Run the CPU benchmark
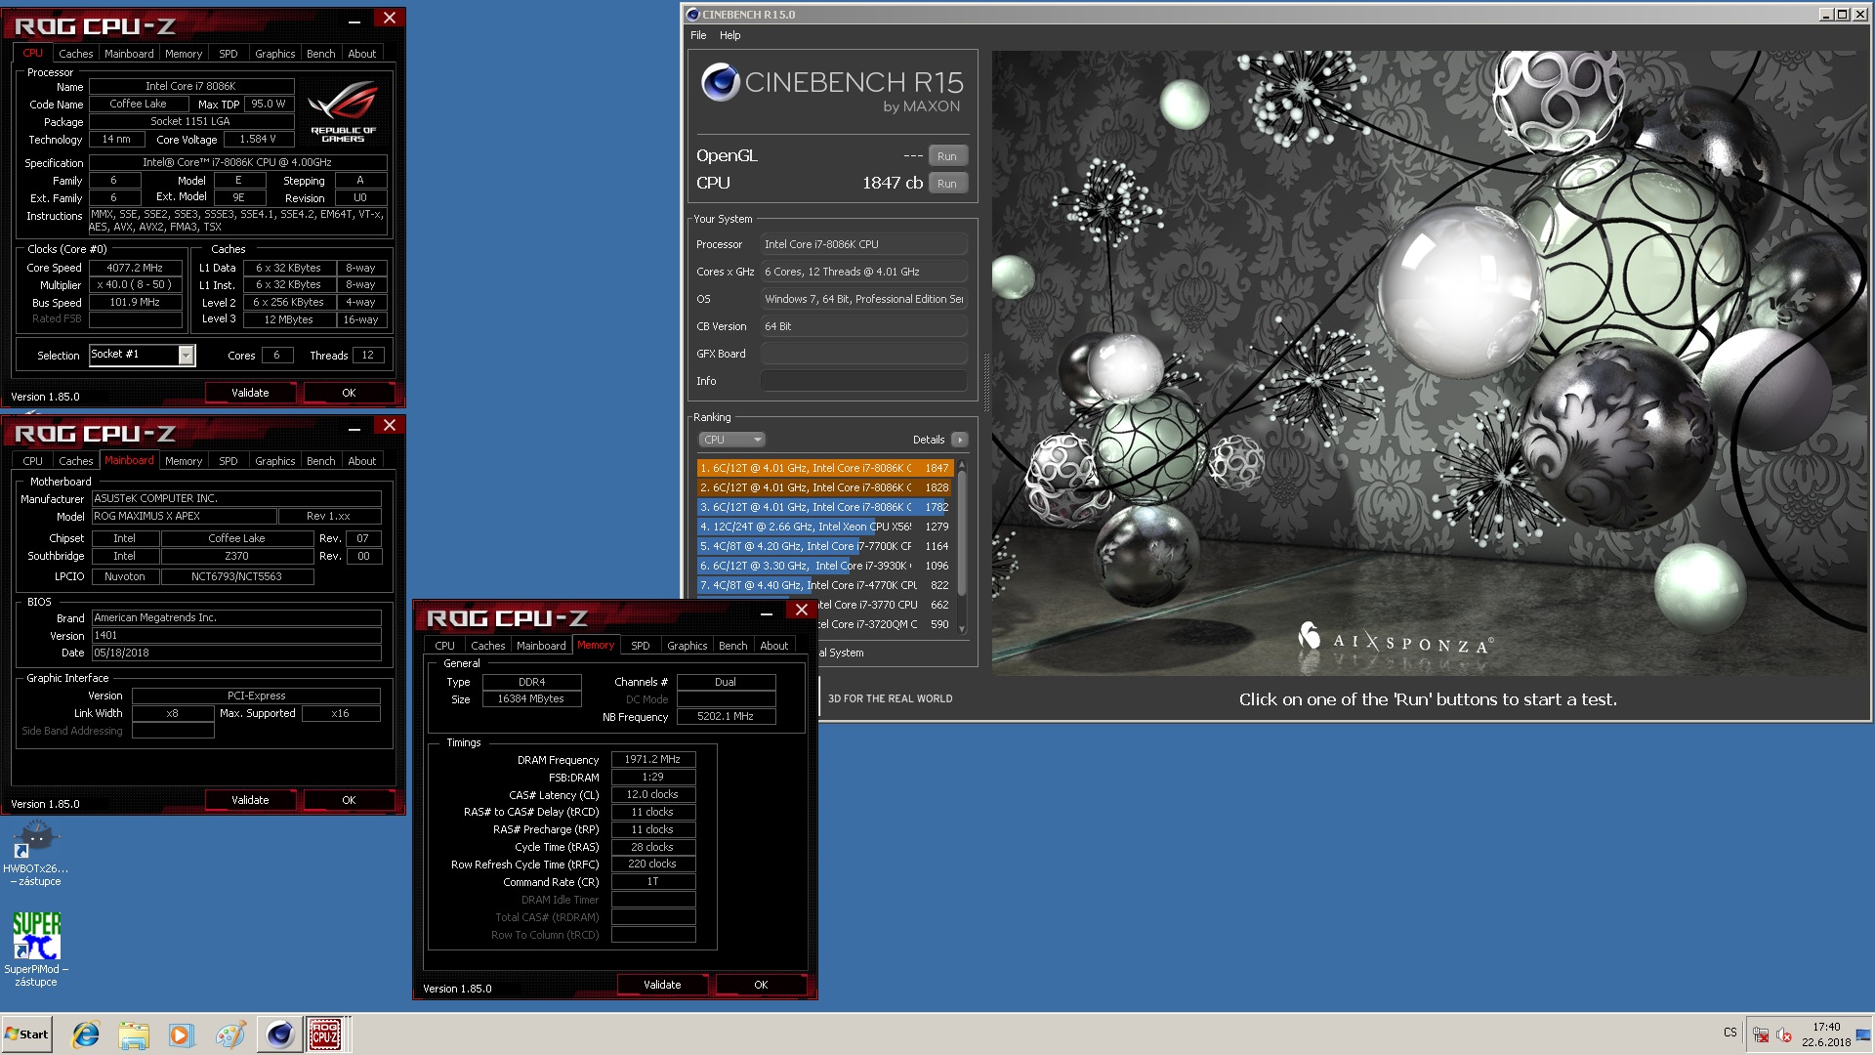 tap(947, 184)
